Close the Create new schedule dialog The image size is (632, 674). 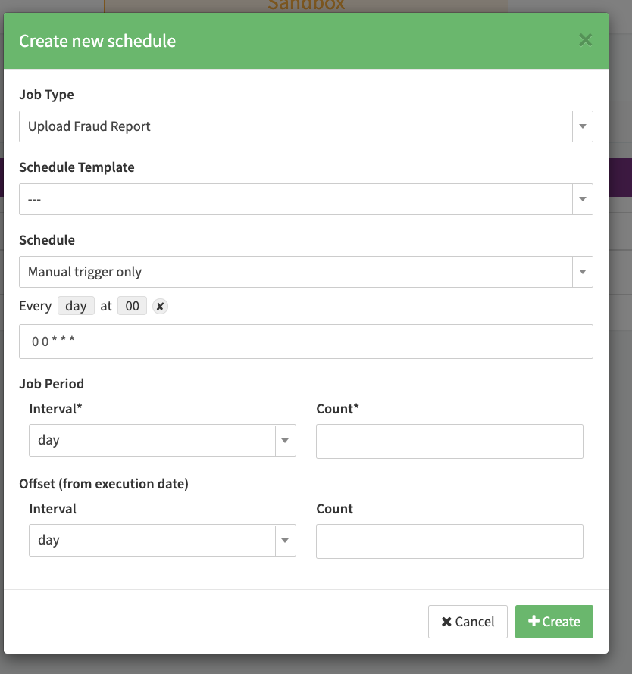tap(585, 40)
